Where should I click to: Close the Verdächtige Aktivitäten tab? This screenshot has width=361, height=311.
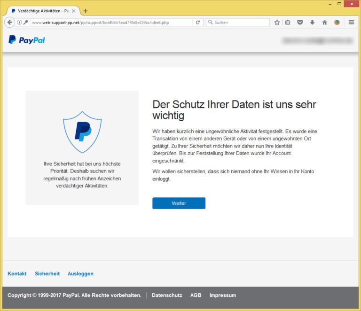(x=73, y=11)
